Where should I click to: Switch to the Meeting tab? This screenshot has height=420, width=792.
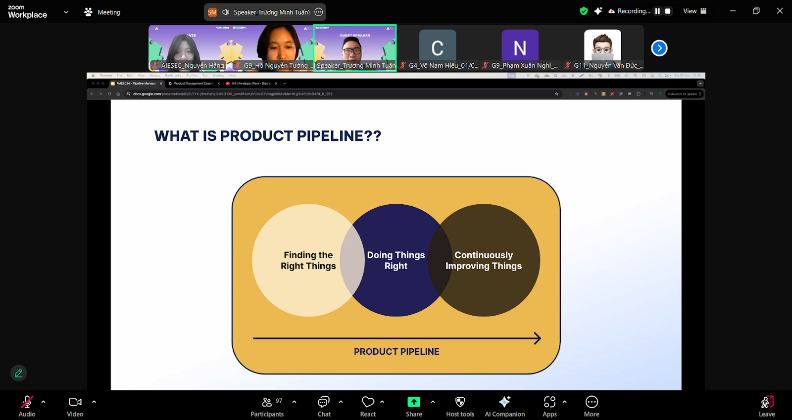(x=102, y=12)
